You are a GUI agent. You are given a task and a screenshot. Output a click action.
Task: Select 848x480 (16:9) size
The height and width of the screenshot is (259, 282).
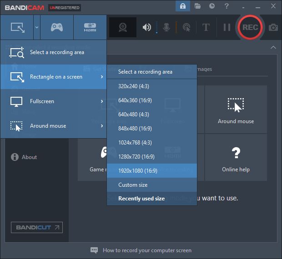[x=152, y=129]
